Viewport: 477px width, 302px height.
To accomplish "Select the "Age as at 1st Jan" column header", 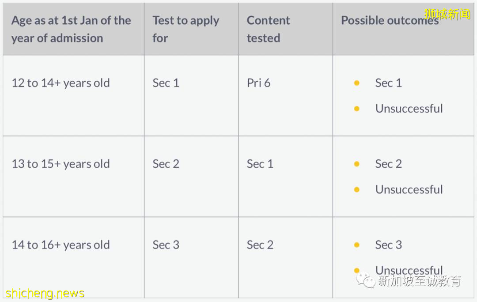I will (x=71, y=29).
